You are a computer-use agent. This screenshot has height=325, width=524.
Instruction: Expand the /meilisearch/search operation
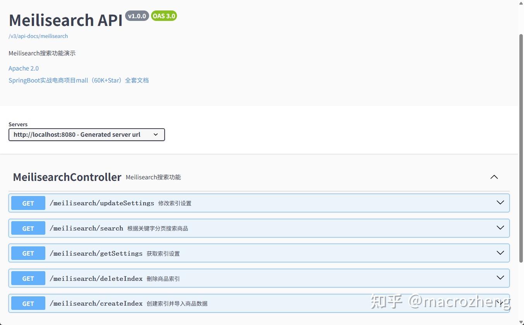pyautogui.click(x=500, y=228)
